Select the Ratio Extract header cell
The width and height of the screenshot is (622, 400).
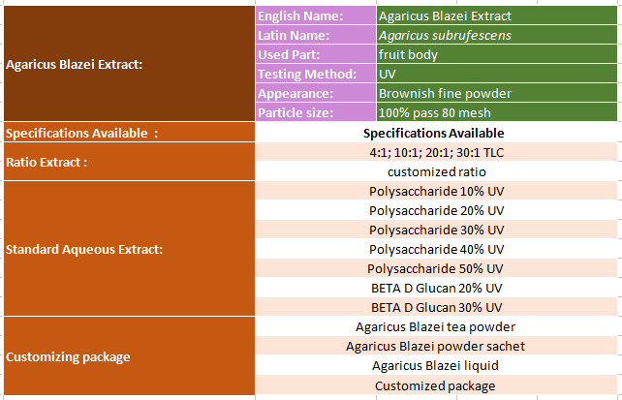pos(128,162)
